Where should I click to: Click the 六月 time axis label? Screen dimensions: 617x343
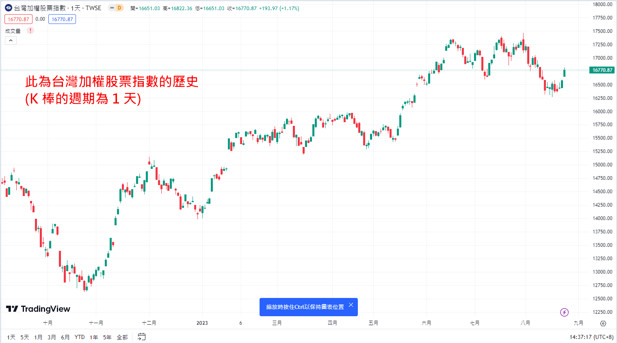pos(426,323)
